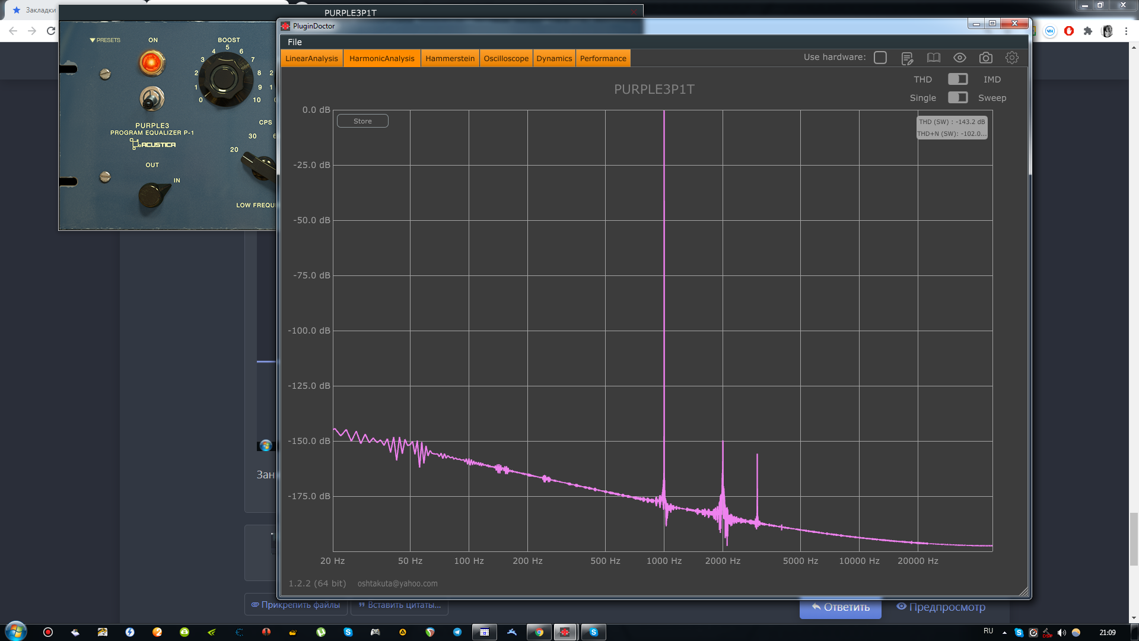Image resolution: width=1139 pixels, height=641 pixels.
Task: Click the Skype icon in the system tray
Action: point(1019,633)
